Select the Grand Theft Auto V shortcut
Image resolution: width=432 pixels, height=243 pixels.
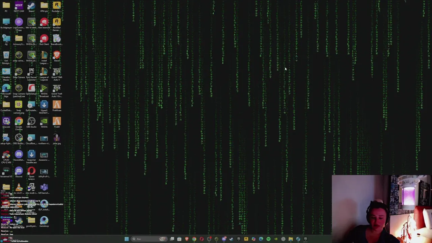click(x=57, y=74)
